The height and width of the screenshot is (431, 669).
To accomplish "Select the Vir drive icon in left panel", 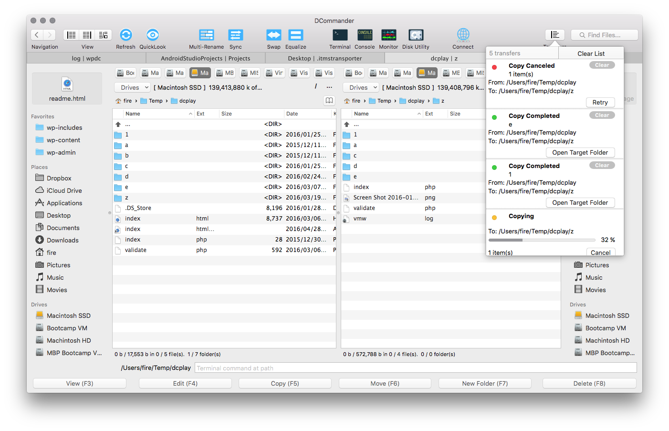I will (274, 73).
